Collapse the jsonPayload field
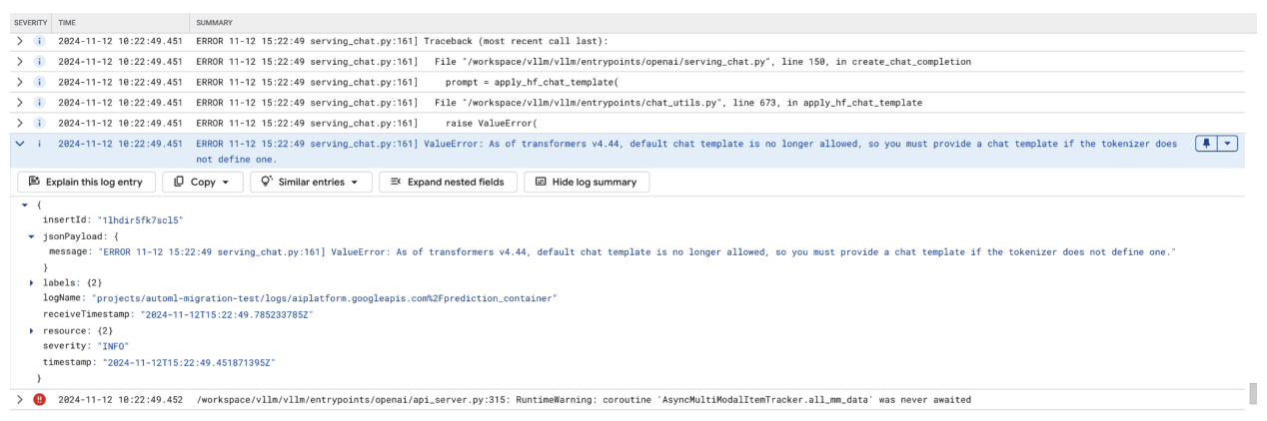Image resolution: width=1267 pixels, height=421 pixels. [x=32, y=235]
